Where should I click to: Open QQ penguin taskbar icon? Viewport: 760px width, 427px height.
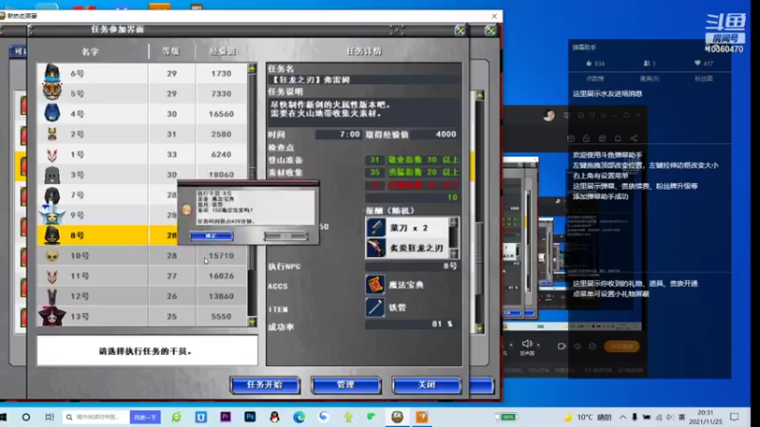[x=275, y=417]
